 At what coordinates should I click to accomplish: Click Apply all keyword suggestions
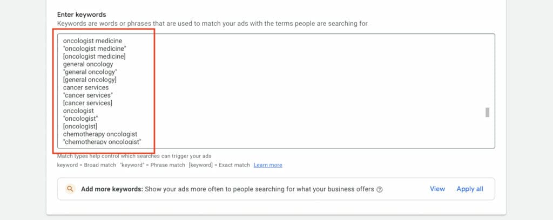[470, 189]
